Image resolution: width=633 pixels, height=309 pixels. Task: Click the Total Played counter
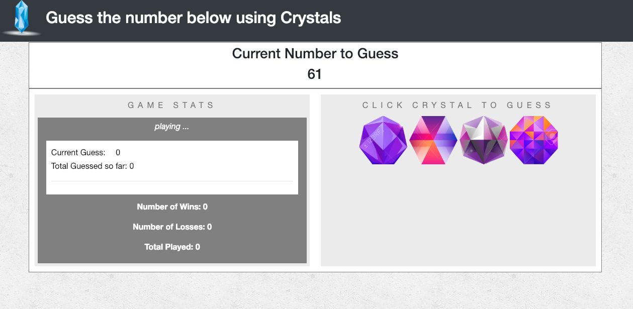(x=172, y=247)
